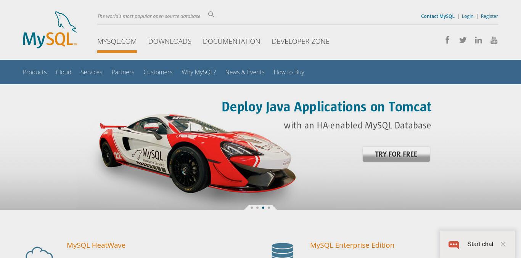Viewport: 521px width, 258px height.
Task: Open MySQL Twitter page icon
Action: coord(463,40)
